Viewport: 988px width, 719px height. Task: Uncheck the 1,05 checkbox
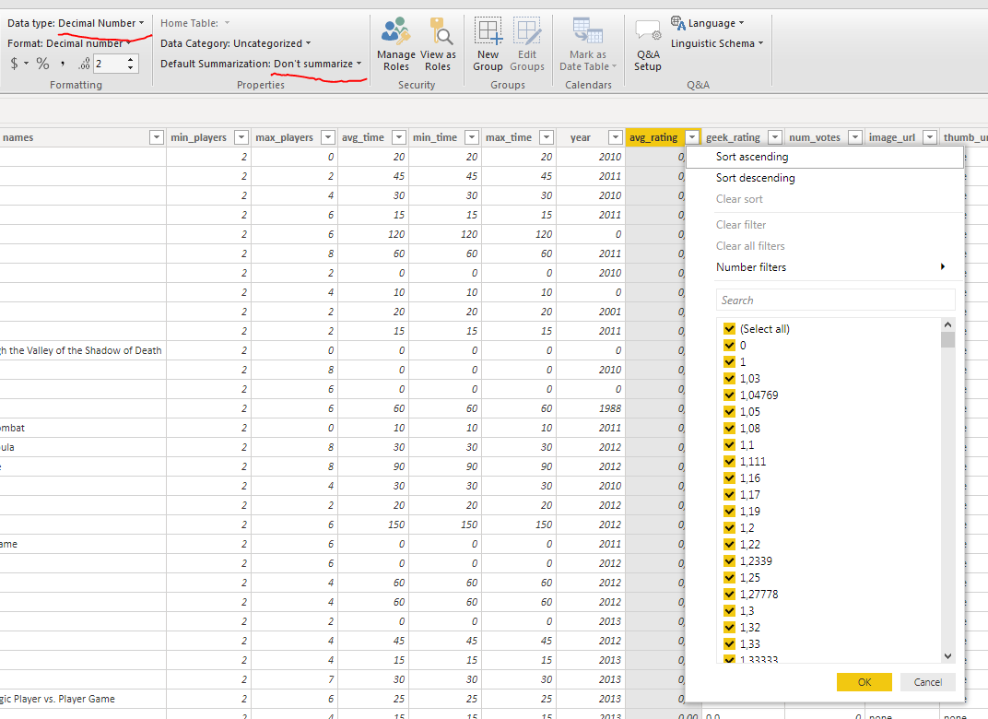(730, 411)
